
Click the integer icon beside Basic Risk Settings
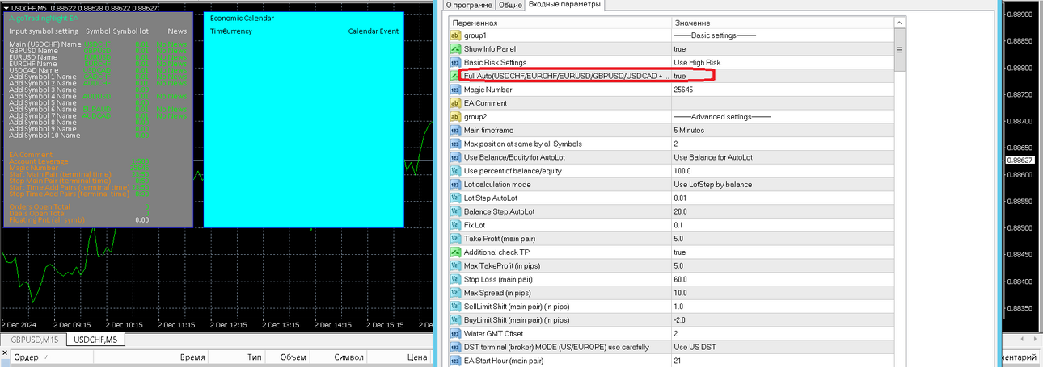click(x=455, y=63)
